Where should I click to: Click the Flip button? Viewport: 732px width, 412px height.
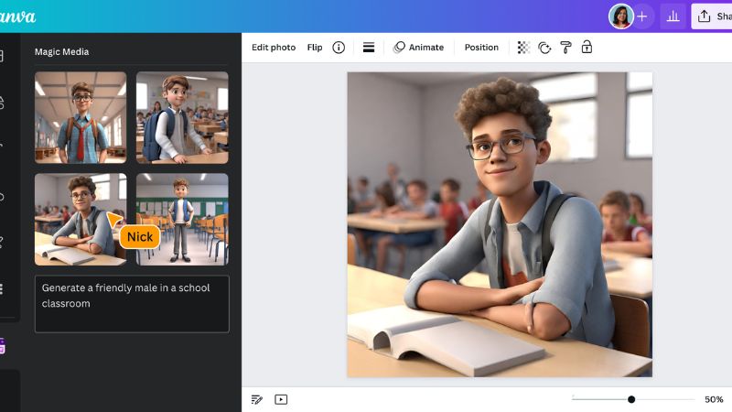pos(315,48)
